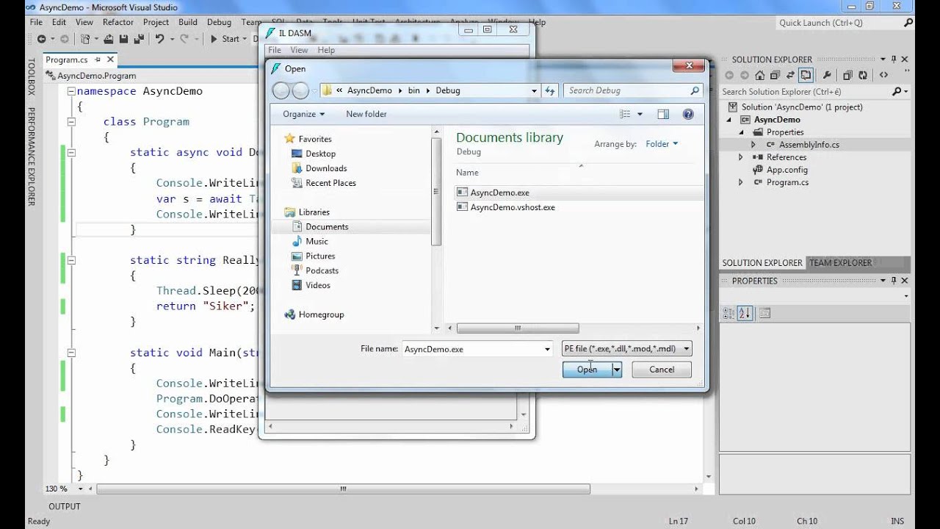Expand the Program.cs node in Solution Explorer
Screen dimensions: 940x529
(742, 182)
